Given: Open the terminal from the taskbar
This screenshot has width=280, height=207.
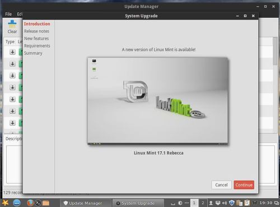Looking at the screenshot, I should point(38,203).
